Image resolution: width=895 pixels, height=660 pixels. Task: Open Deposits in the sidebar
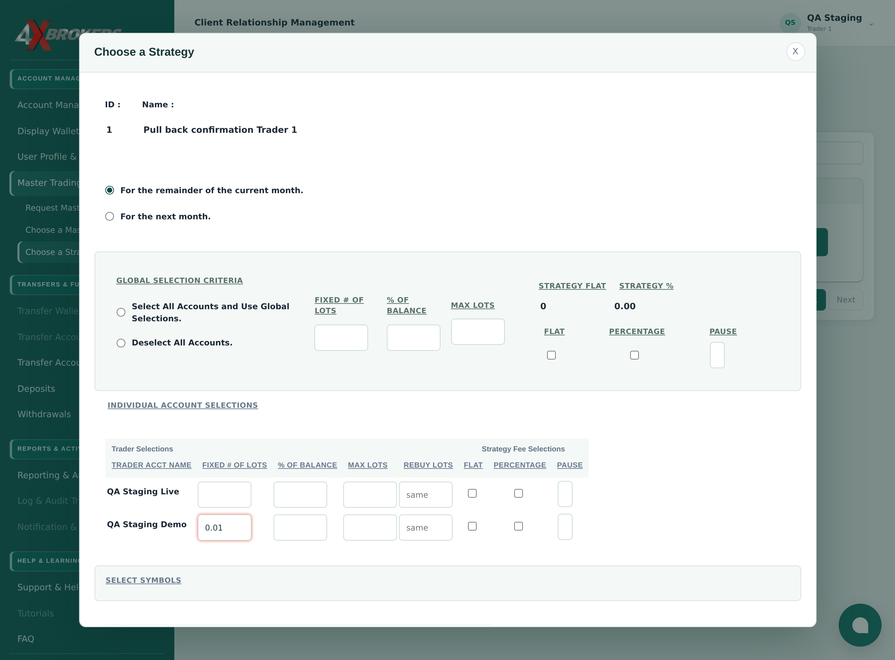36,389
